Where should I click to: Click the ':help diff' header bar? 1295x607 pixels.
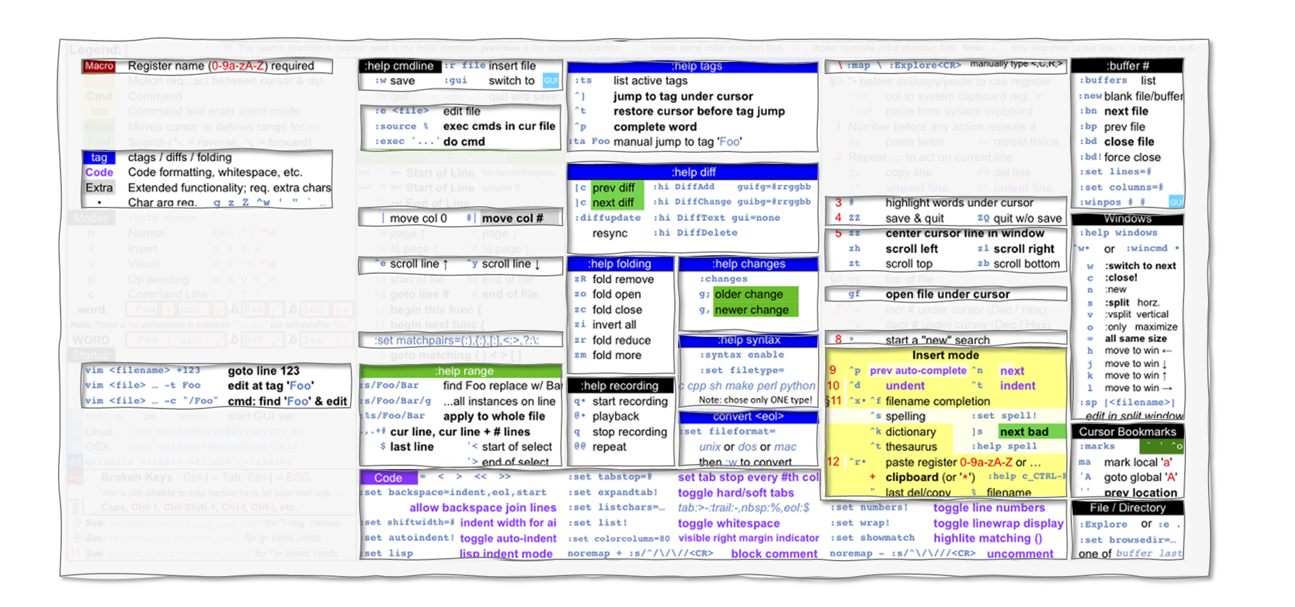tap(693, 172)
